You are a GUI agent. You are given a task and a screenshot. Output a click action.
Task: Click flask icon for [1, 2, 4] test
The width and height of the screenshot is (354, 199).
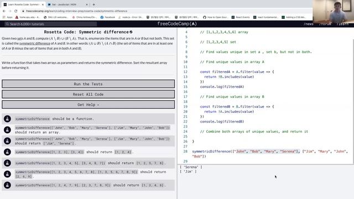click(x=7, y=152)
